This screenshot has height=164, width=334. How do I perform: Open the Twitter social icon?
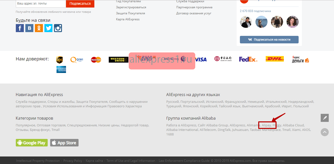[x=48, y=28]
